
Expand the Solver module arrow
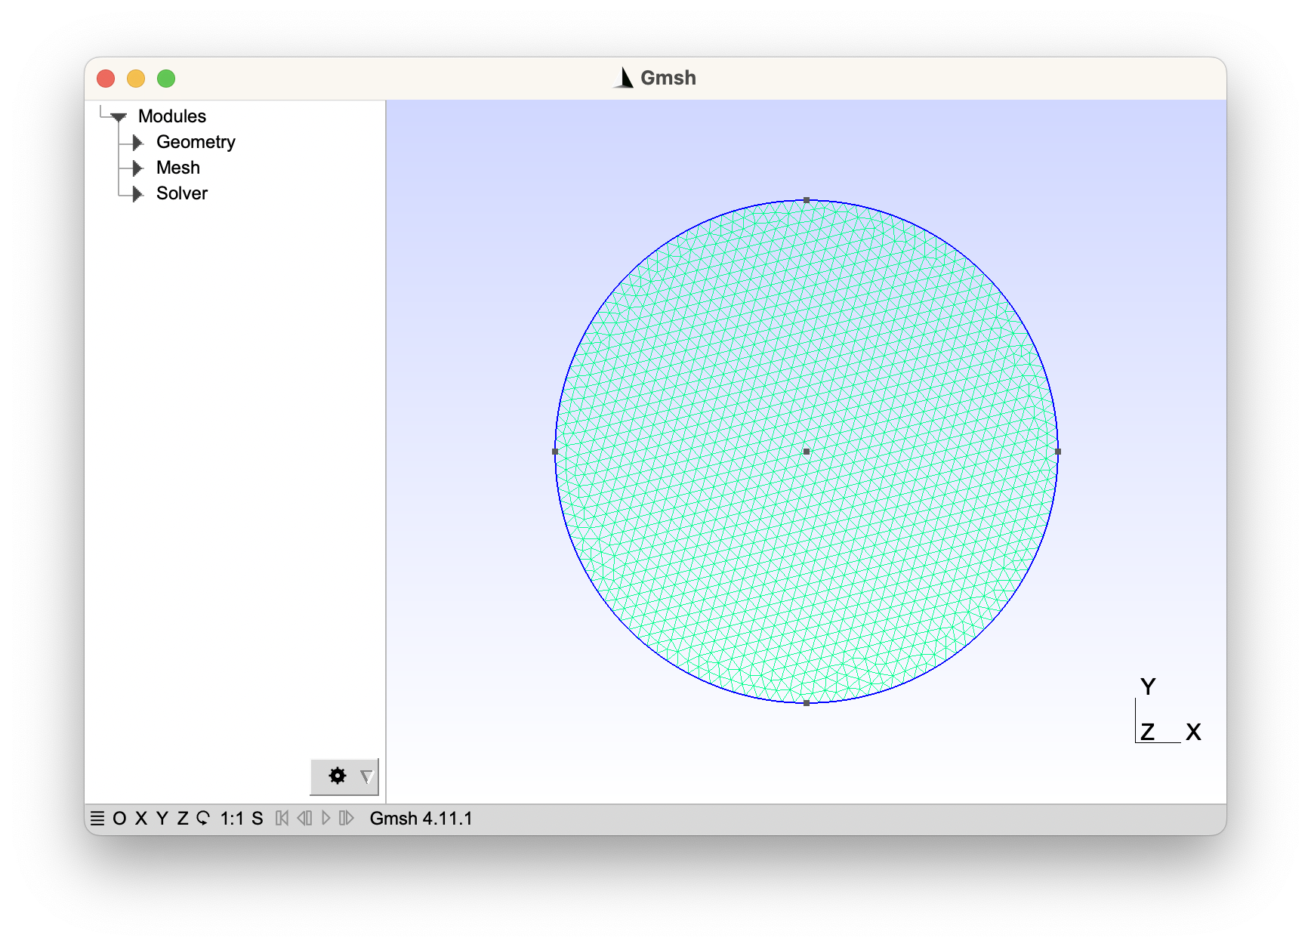(137, 194)
